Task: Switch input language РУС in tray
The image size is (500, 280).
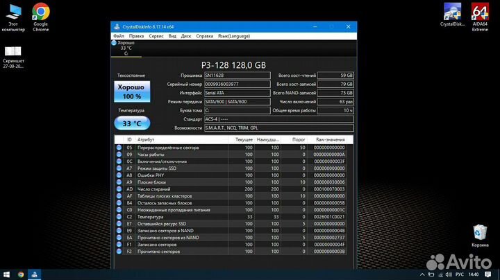Action: 460,274
